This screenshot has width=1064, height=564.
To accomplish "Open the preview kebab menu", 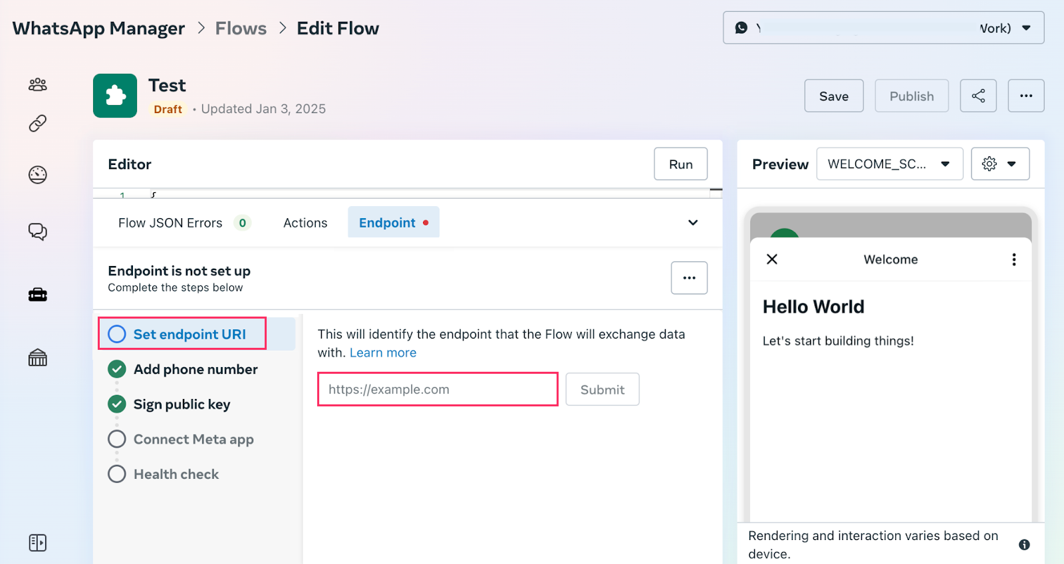I will tap(1014, 259).
